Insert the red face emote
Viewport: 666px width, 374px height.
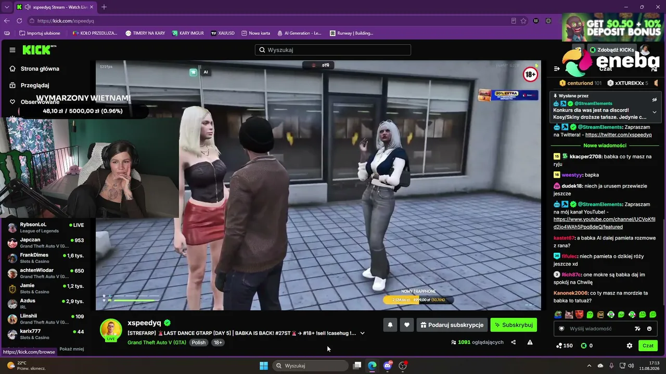(579, 314)
